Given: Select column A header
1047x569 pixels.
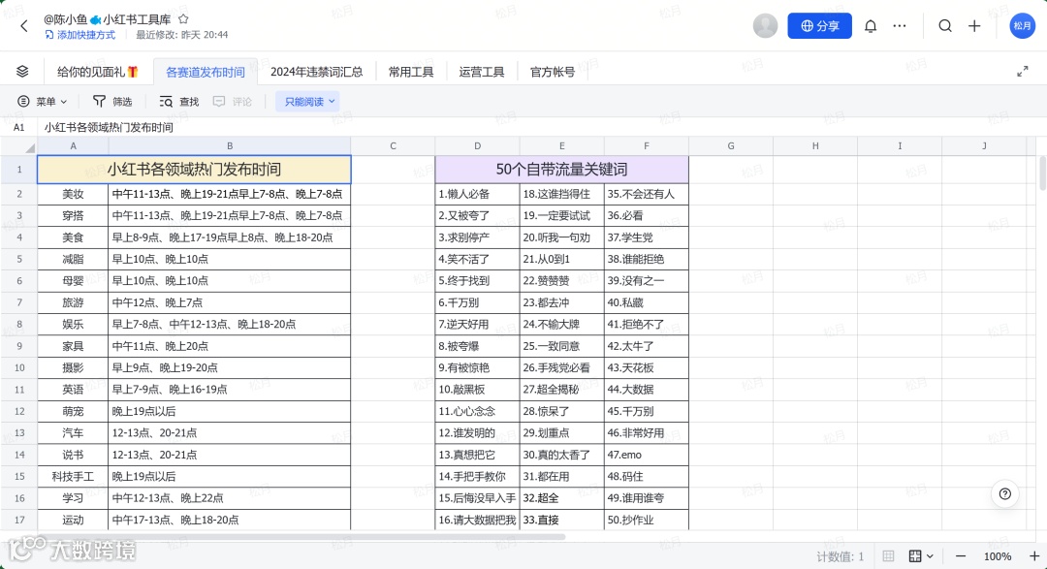Looking at the screenshot, I should [x=73, y=145].
